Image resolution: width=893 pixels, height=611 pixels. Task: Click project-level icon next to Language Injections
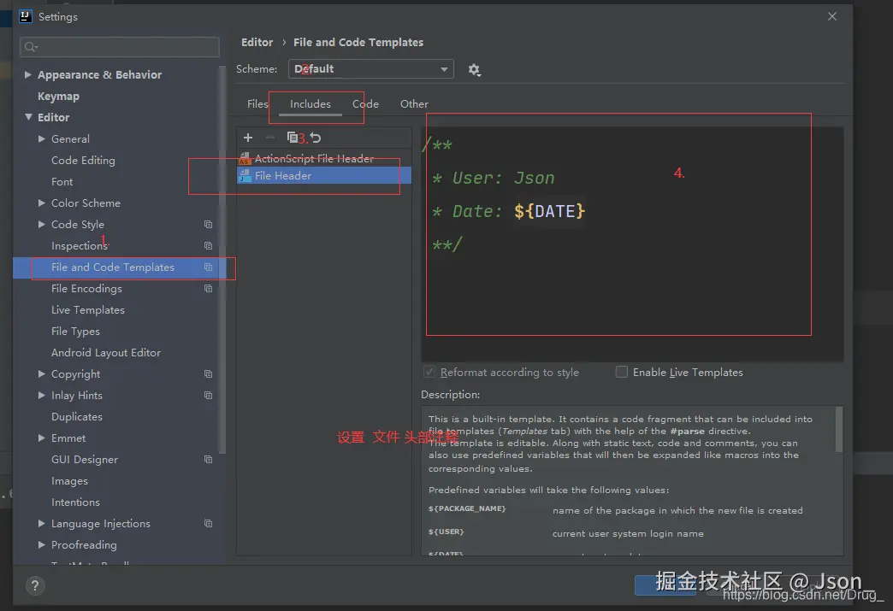tap(209, 523)
